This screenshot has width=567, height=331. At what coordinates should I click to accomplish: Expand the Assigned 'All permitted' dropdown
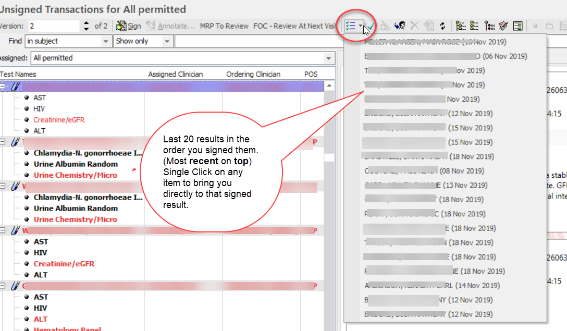click(328, 58)
